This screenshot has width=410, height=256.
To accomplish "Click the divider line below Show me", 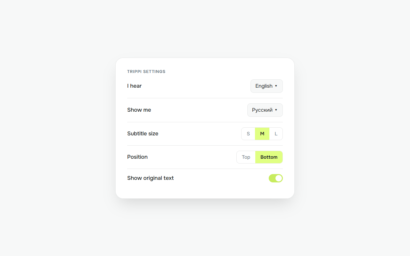I will pos(205,122).
